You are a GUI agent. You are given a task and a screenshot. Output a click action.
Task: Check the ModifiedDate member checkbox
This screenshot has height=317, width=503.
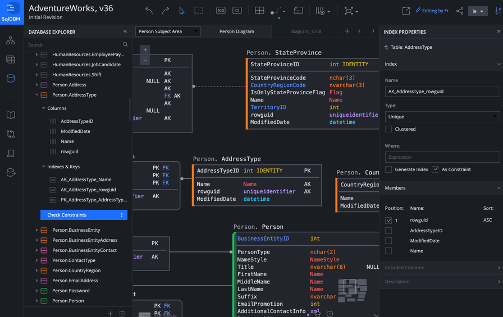pyautogui.click(x=388, y=241)
